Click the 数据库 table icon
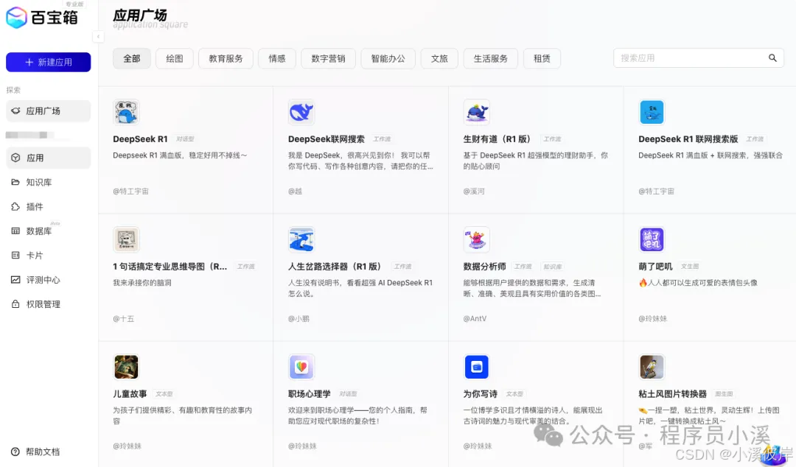The image size is (796, 467). pyautogui.click(x=15, y=231)
